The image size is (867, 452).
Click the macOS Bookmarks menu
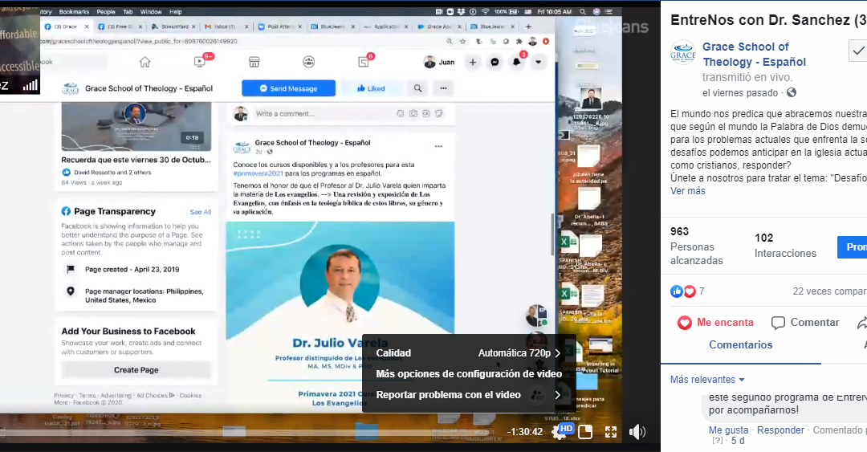click(x=74, y=11)
